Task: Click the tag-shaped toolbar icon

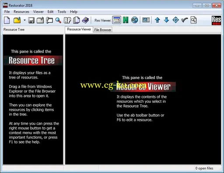Action: pyautogui.click(x=49, y=20)
